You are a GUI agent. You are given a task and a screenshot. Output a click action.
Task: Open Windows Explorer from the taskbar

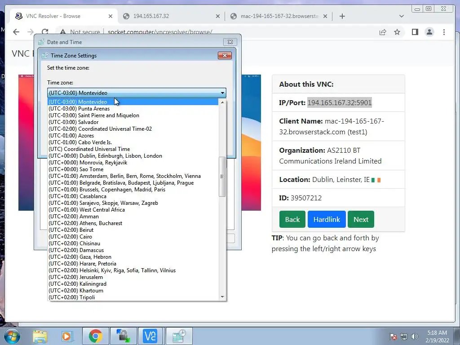point(40,336)
